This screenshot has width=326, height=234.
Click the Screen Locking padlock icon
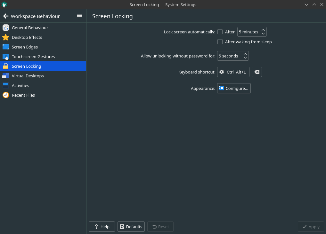pyautogui.click(x=6, y=66)
